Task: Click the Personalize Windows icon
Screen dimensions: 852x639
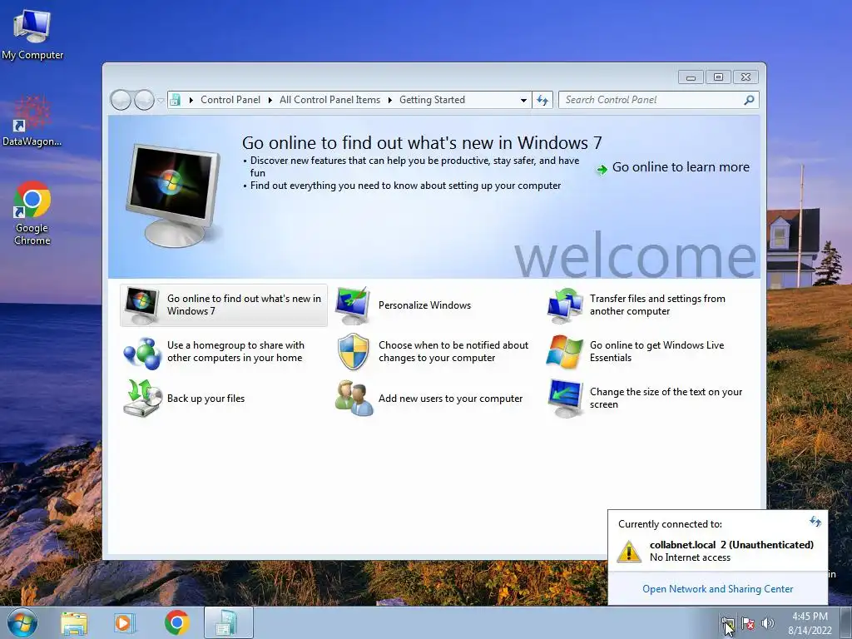Action: [x=353, y=305]
